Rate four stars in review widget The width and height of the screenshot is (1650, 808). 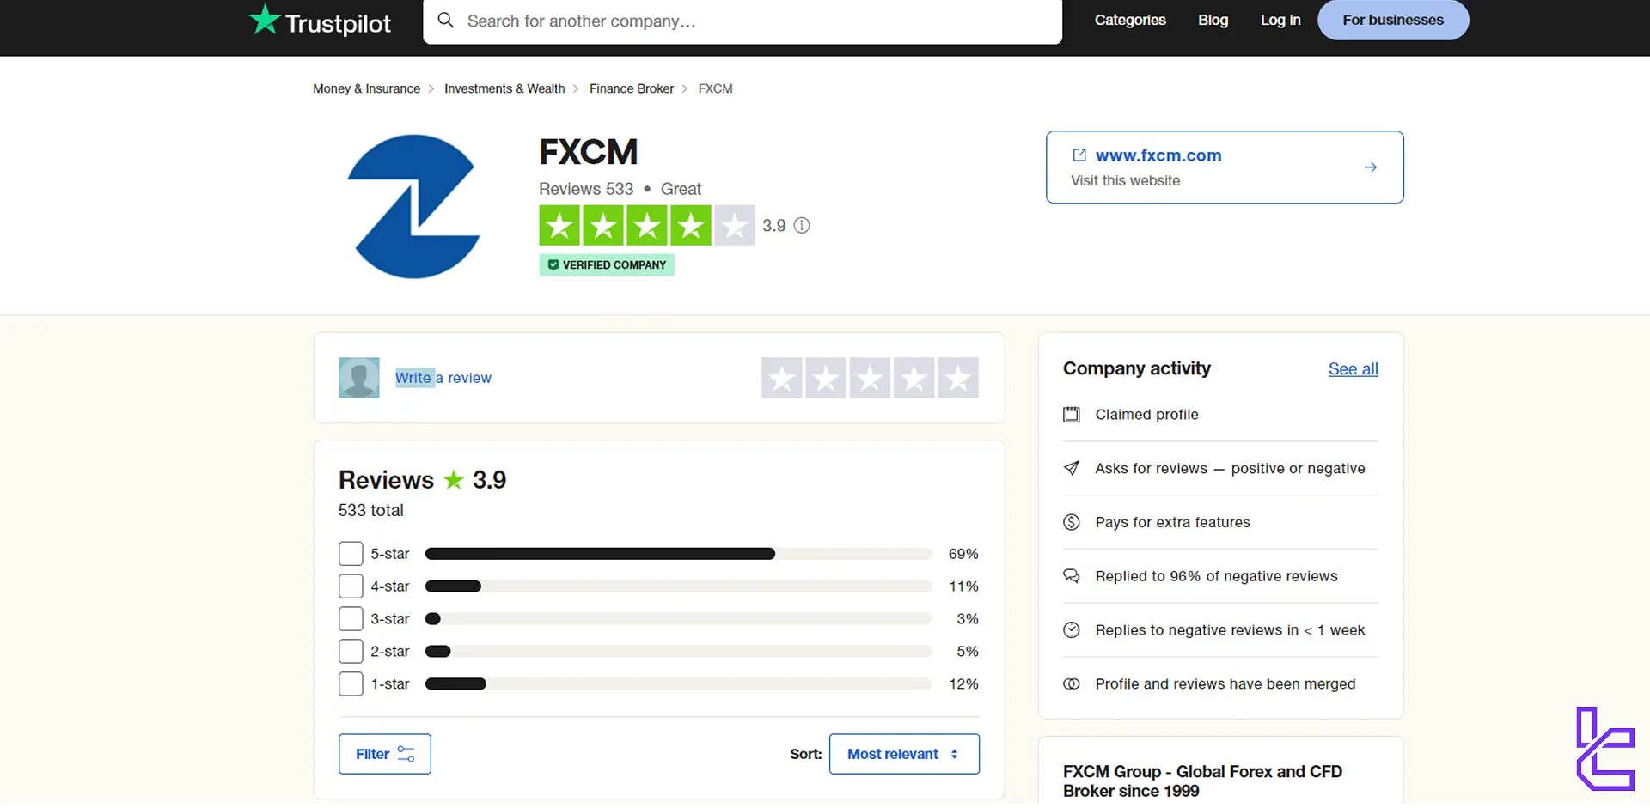click(x=914, y=378)
